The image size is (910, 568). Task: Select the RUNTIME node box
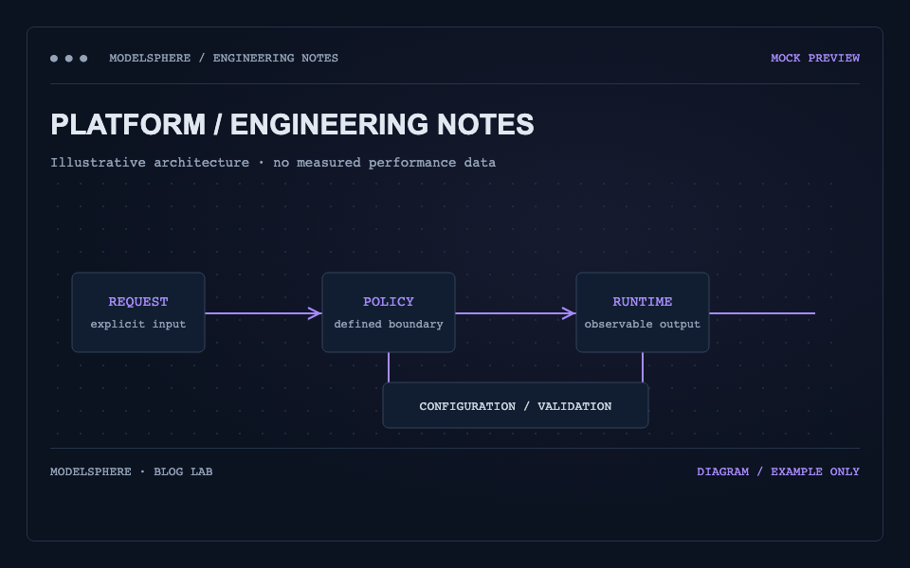coord(643,312)
